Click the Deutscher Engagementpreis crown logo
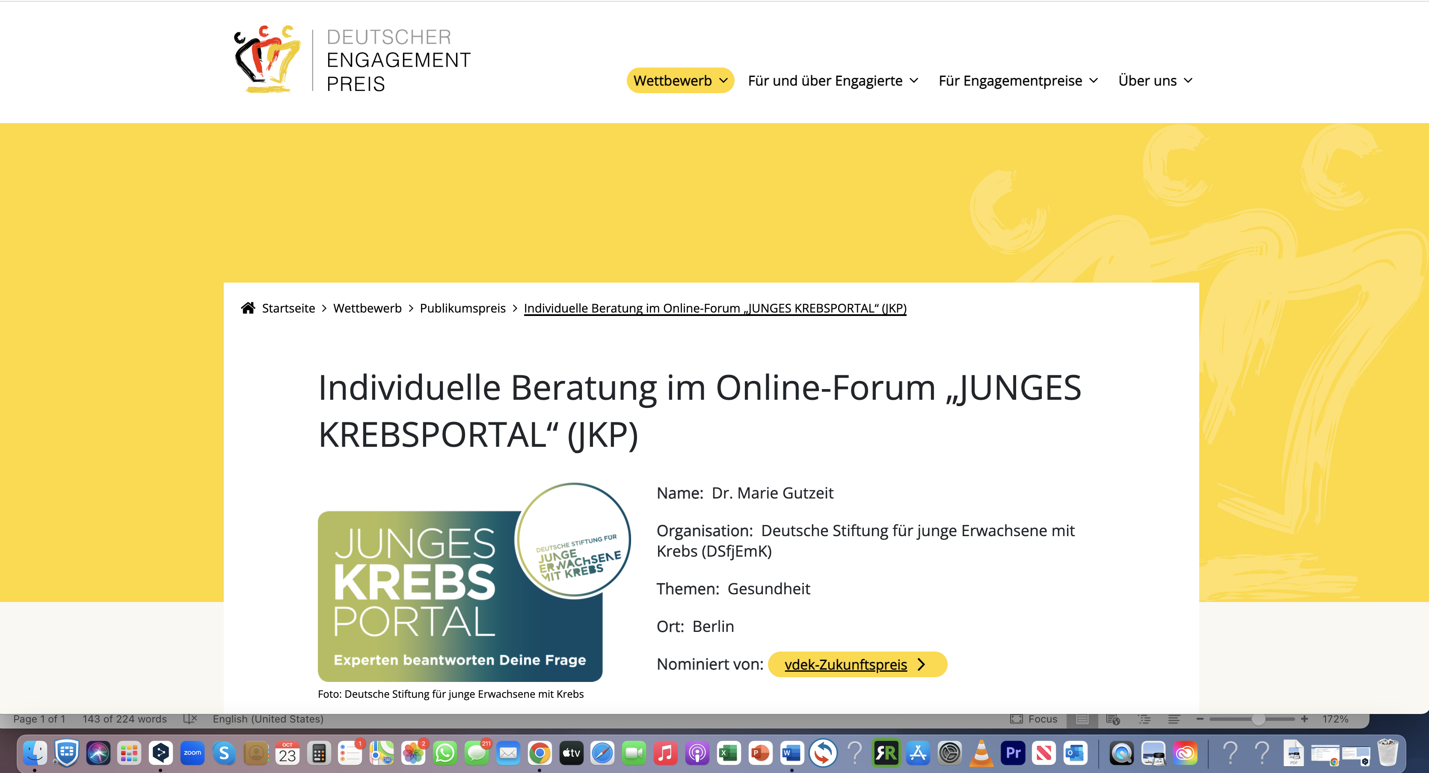This screenshot has width=1429, height=773. click(268, 59)
